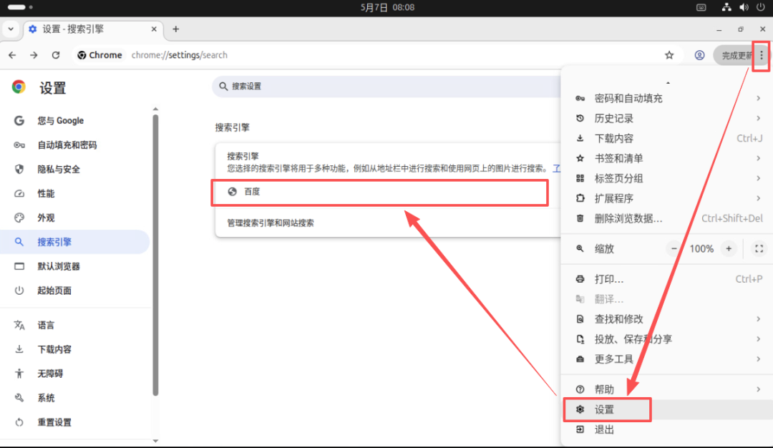This screenshot has height=448, width=773.
Task: Expand 密码和自动填充 menu item
Action: [x=668, y=98]
